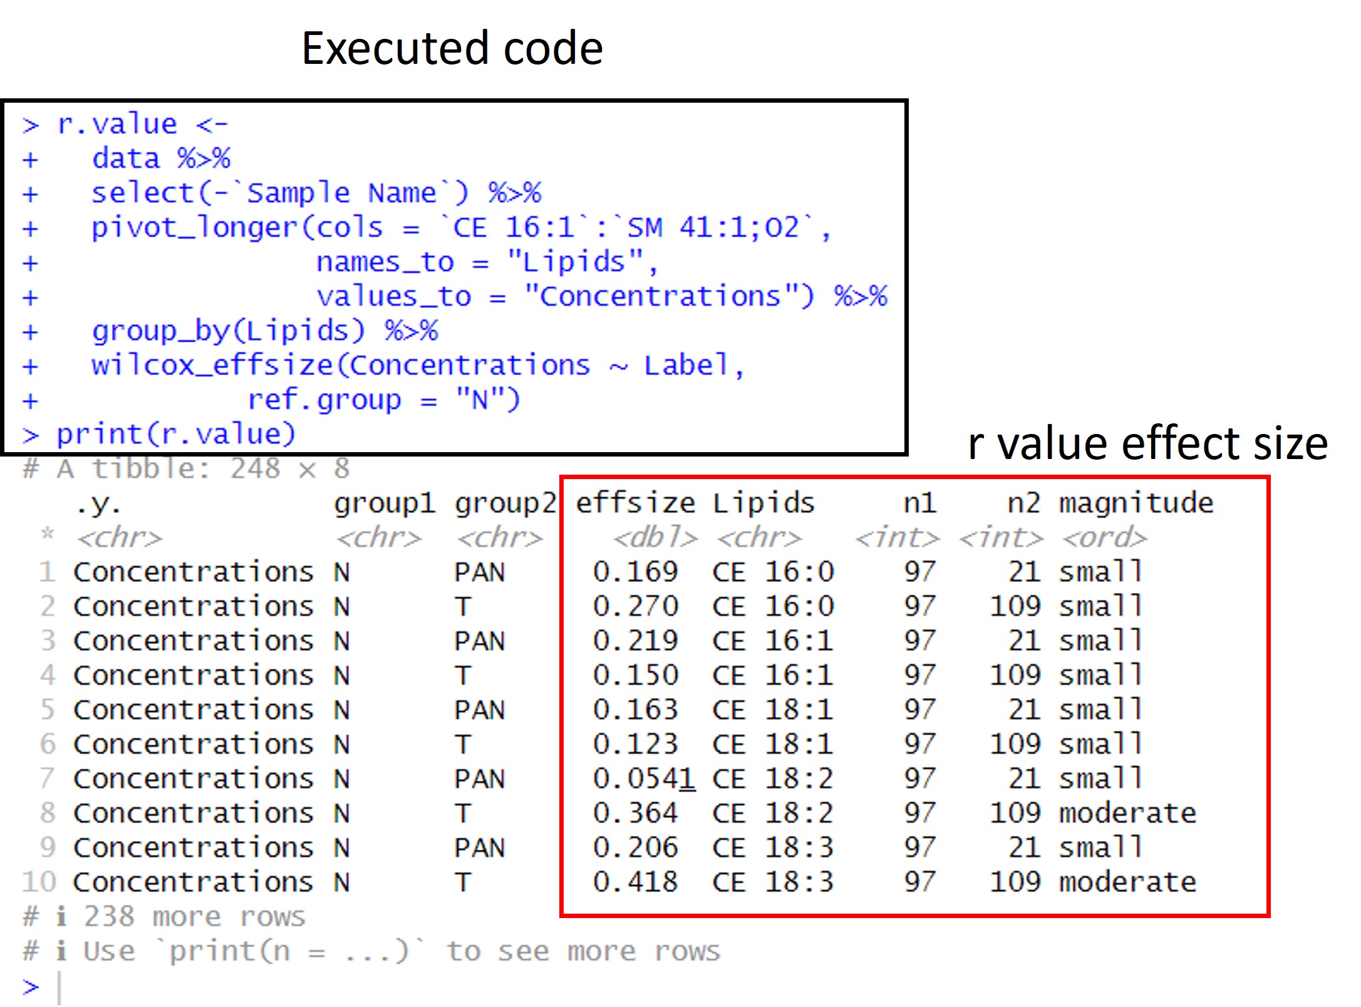Click the effsize column header
This screenshot has height=1007, width=1361.
[x=634, y=503]
